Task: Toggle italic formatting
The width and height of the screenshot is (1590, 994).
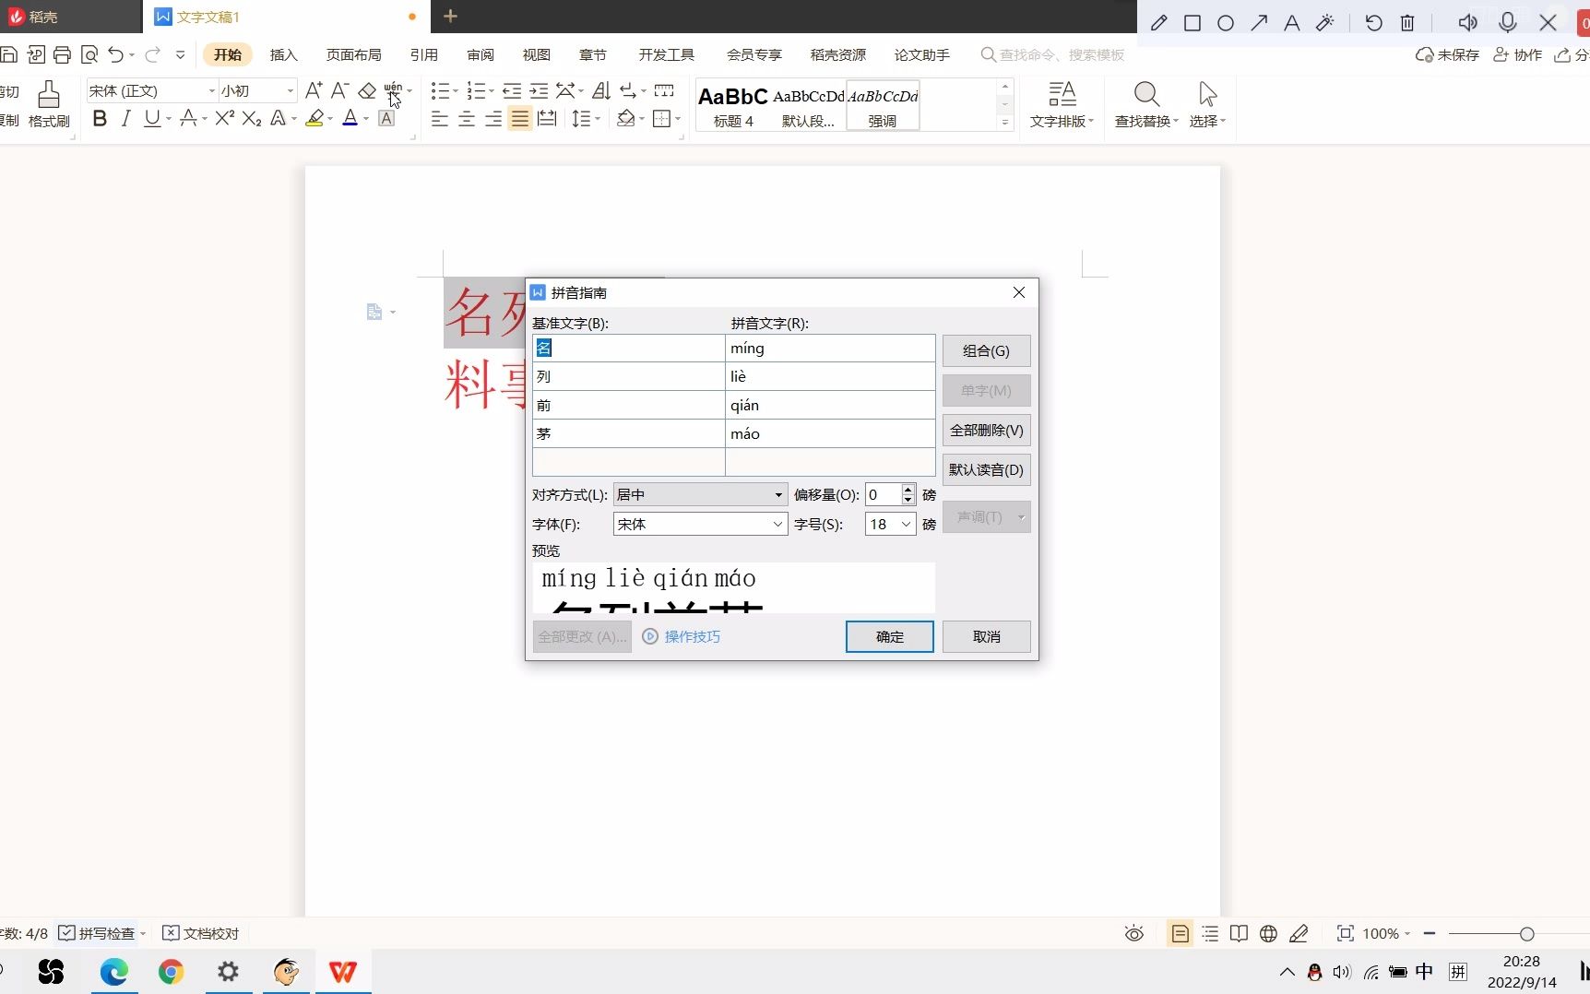Action: [125, 118]
